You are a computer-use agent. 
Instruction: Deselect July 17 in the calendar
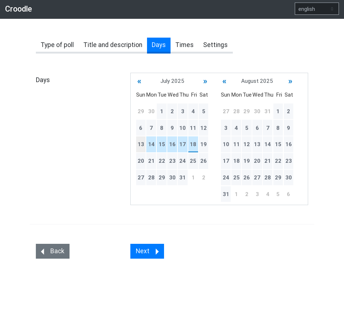[183, 144]
